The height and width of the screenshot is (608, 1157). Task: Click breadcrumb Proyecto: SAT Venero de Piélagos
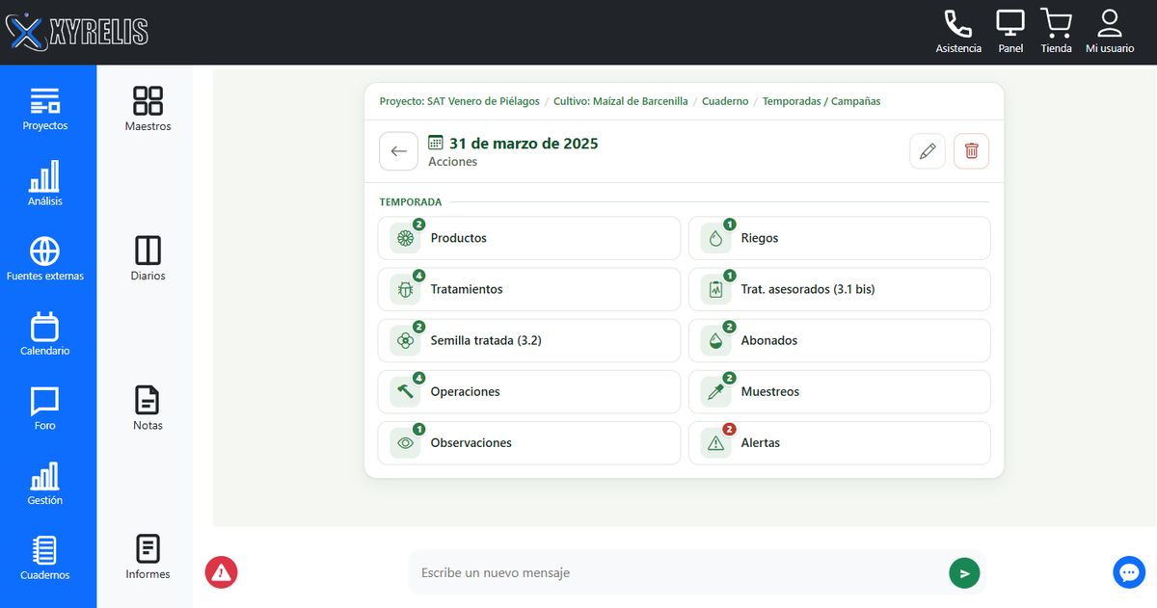[x=460, y=101]
